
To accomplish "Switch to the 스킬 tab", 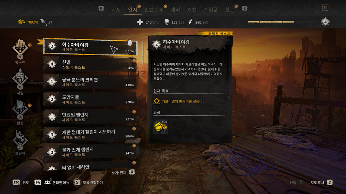I will click(192, 10).
